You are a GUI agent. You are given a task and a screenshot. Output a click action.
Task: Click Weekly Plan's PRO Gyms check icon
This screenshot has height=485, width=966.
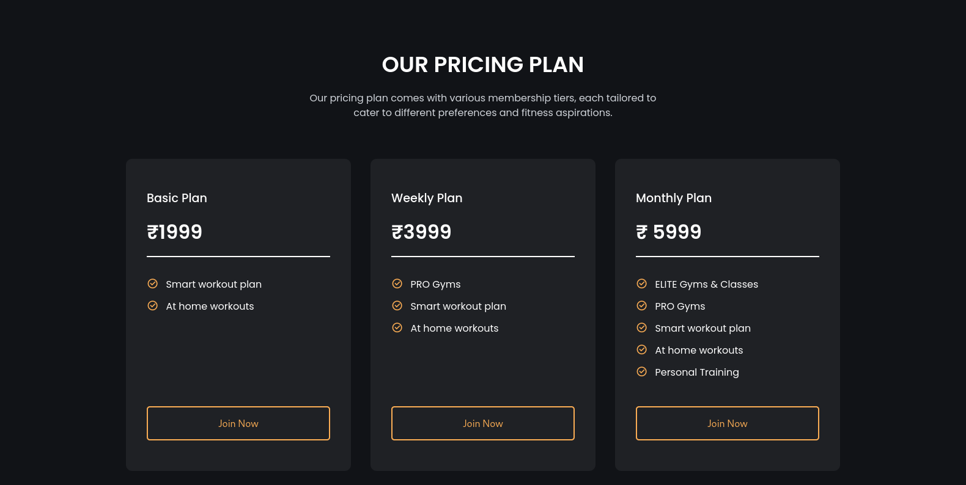point(397,283)
